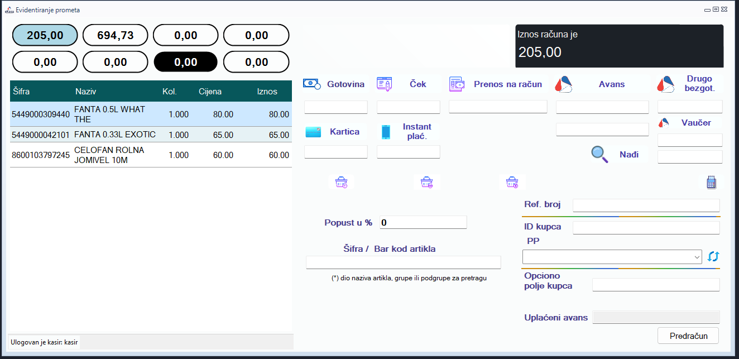This screenshot has width=739, height=359.
Task: Click the Ulogovan je kasir status text
Action: click(44, 342)
